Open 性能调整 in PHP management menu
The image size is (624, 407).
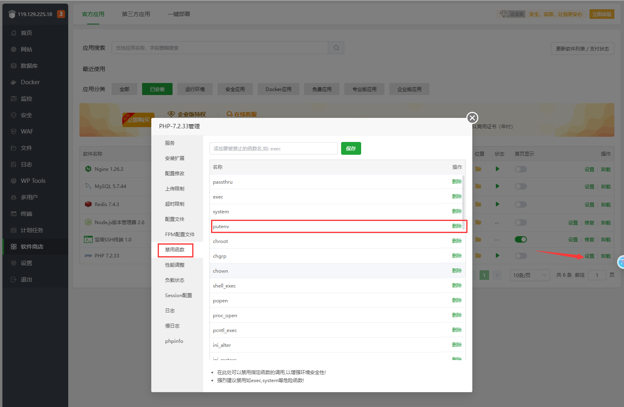coord(175,265)
